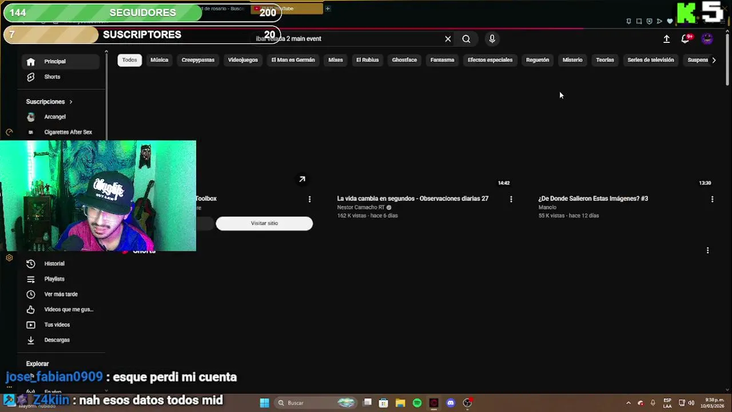The height and width of the screenshot is (412, 732).
Task: Open Spotify from the taskbar
Action: [417, 403]
